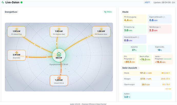Open the Einspeisung 3.6 kWh tile
The height and width of the screenshot is (105, 177).
point(134,29)
